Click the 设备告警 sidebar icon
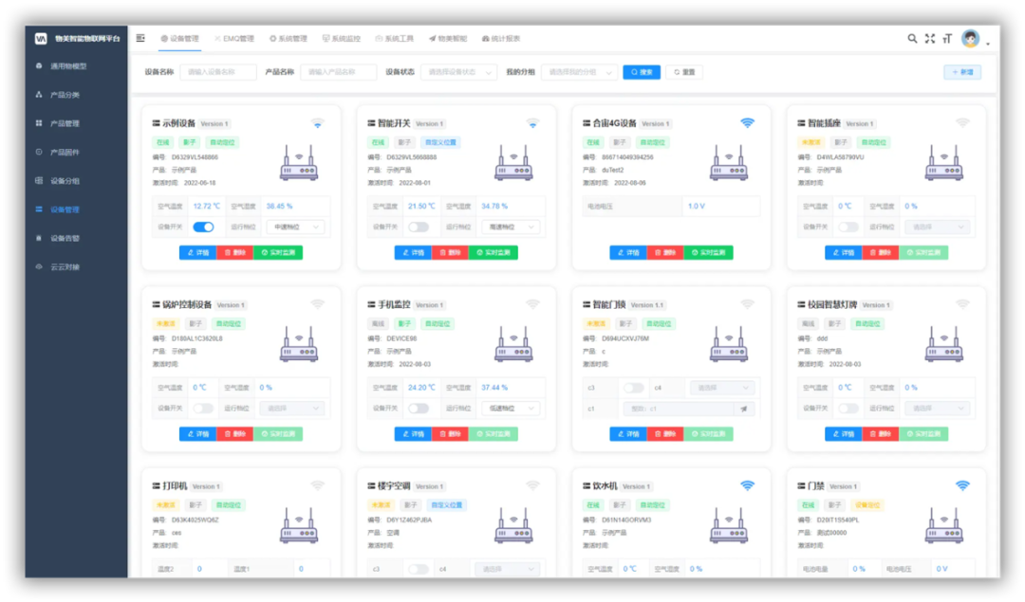Viewport: 1025px width, 602px height. 39,238
